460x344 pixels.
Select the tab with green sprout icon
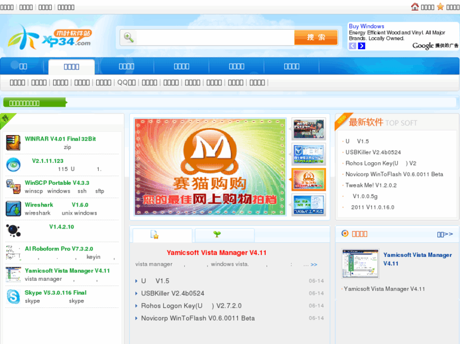(x=225, y=235)
